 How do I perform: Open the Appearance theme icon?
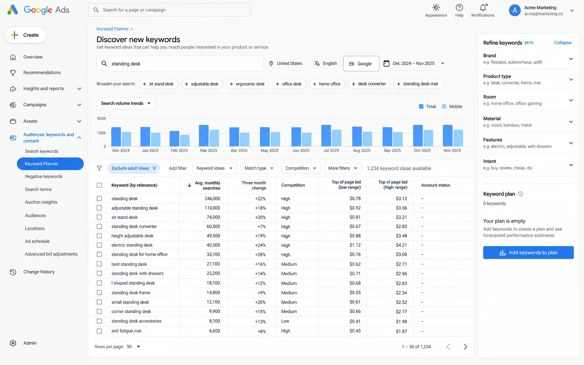pyautogui.click(x=436, y=7)
